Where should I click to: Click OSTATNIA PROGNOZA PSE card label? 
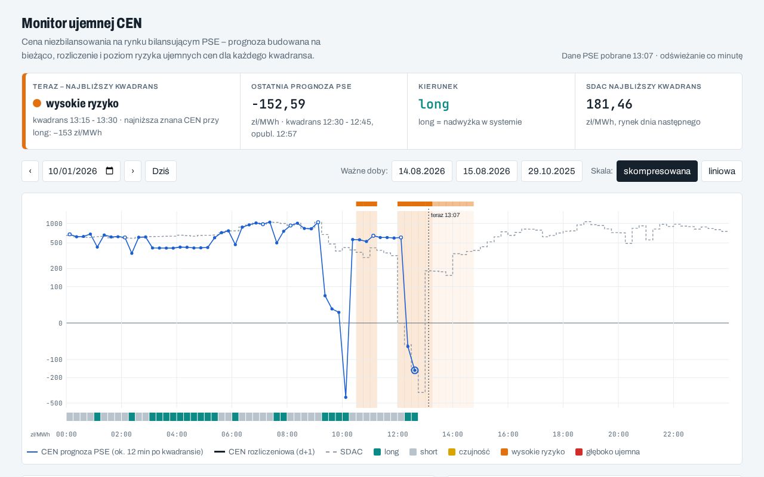301,86
